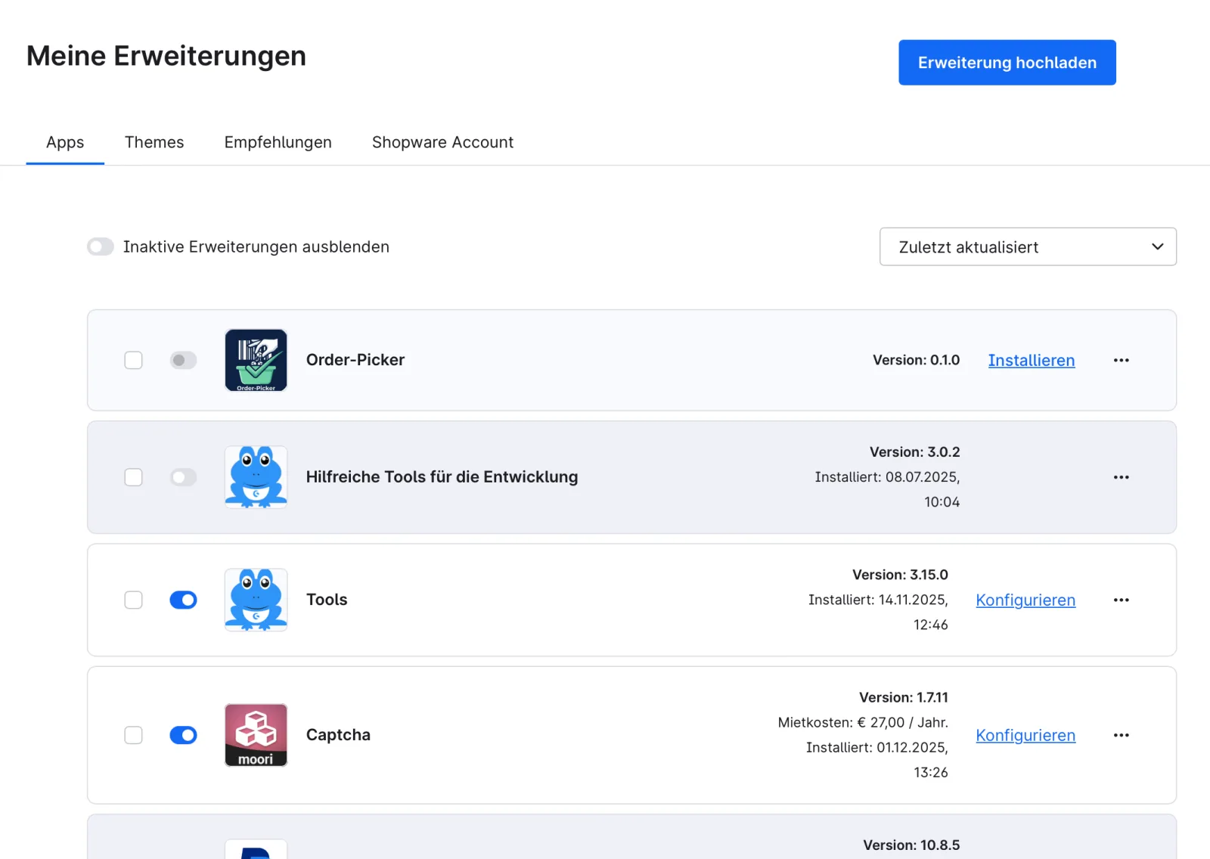Click the Captcha moori app icon
Screen dimensions: 1210x859
pyautogui.click(x=256, y=735)
